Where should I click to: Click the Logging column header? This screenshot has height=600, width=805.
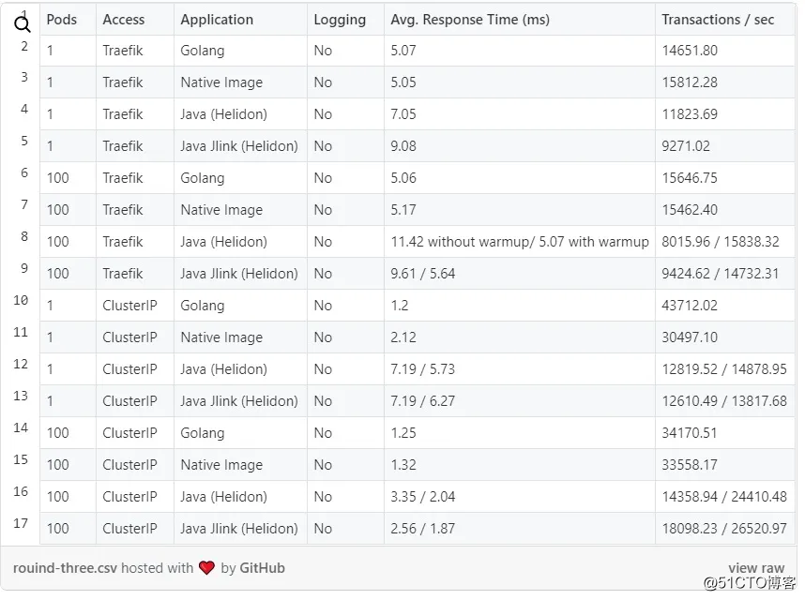pos(340,20)
